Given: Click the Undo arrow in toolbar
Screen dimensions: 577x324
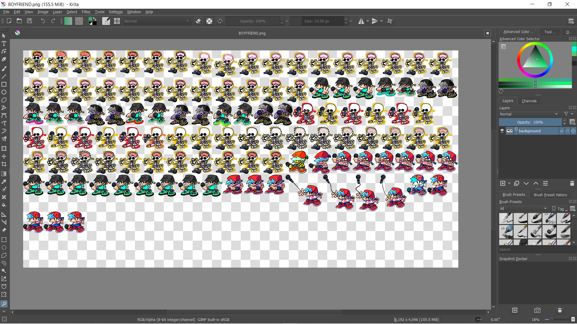Looking at the screenshot, I should 43,21.
